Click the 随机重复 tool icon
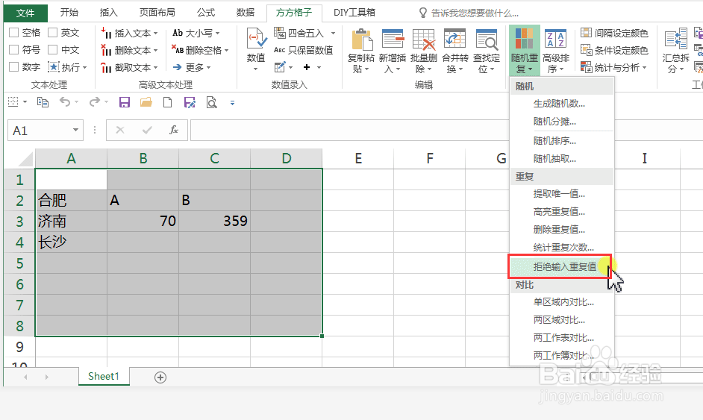Viewport: 703px width, 420px height. (524, 39)
